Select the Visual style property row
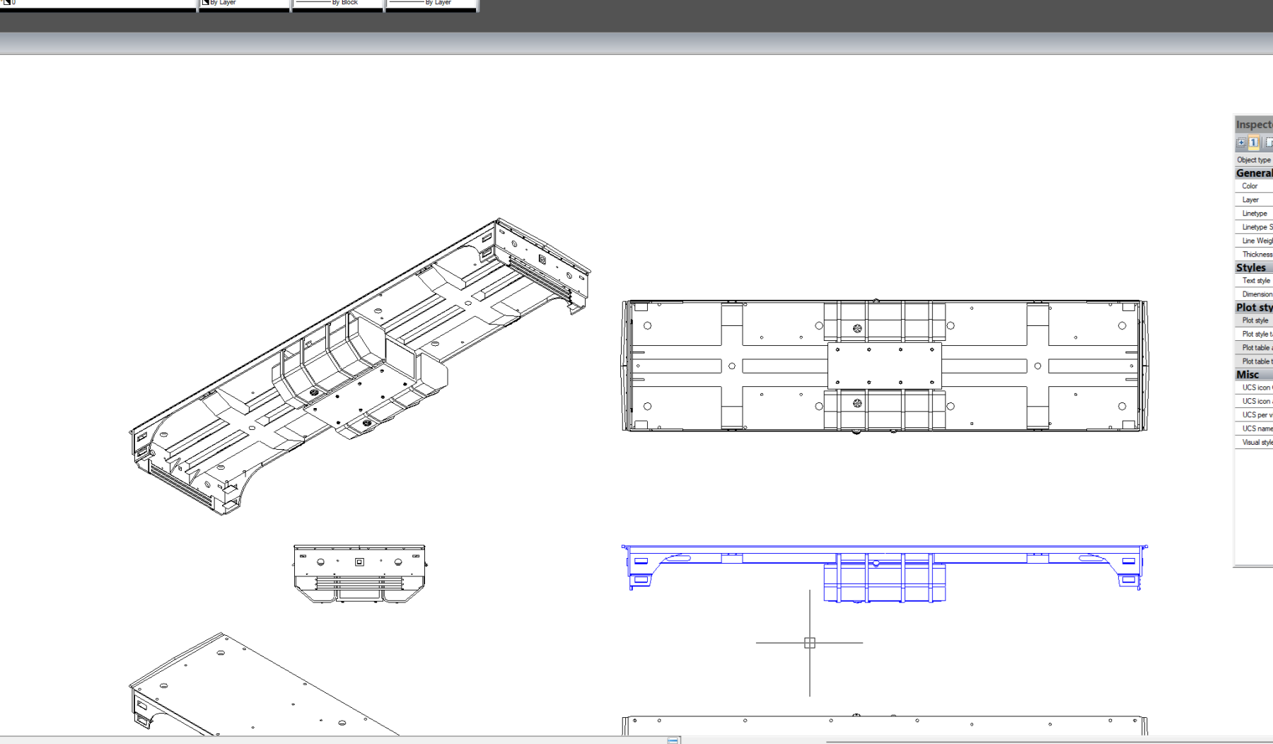1273x744 pixels. 1257,443
